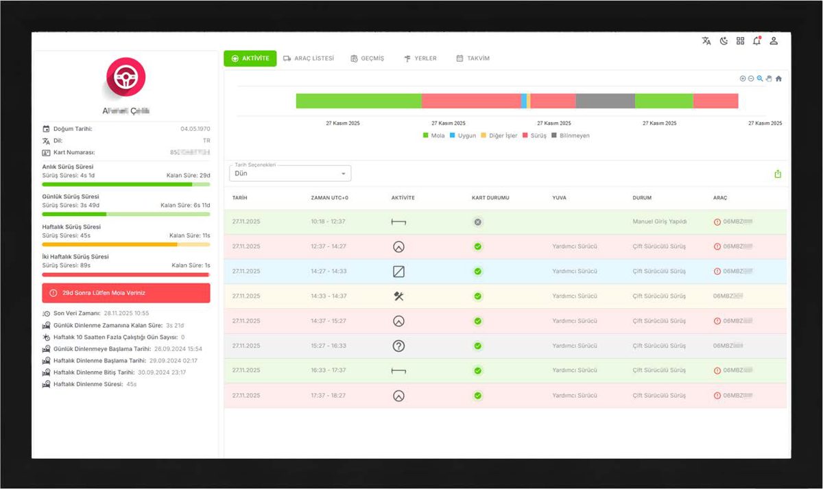Toggle the Uygun series in the chart legend
The height and width of the screenshot is (489, 823).
point(463,136)
